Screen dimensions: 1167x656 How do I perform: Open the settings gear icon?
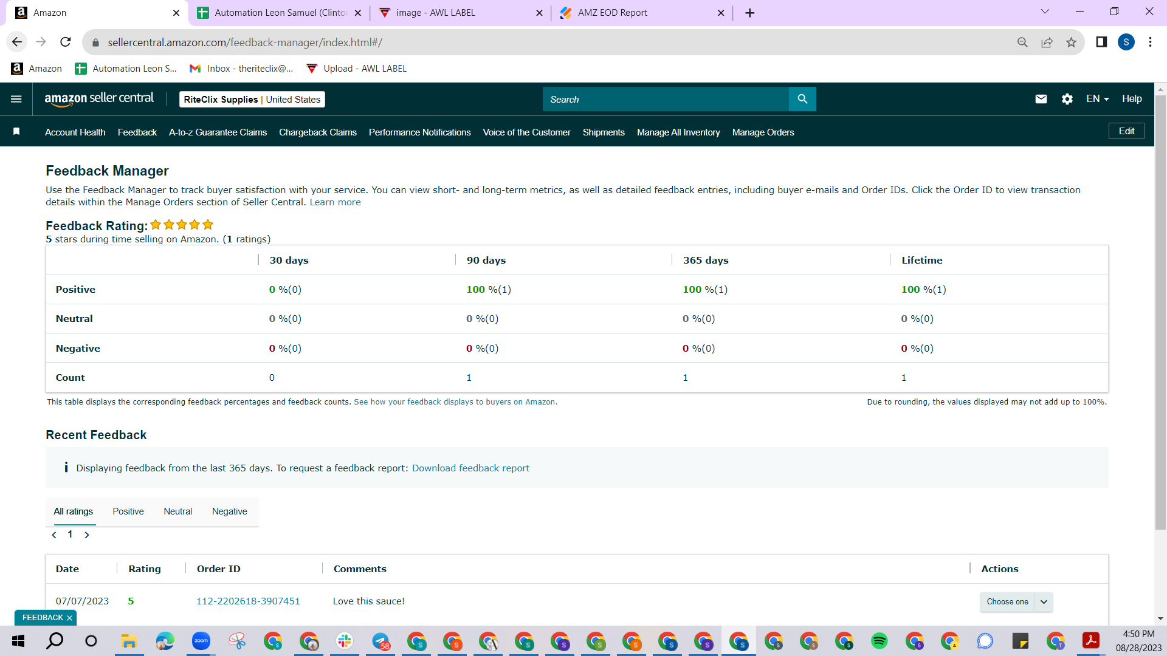pos(1067,99)
